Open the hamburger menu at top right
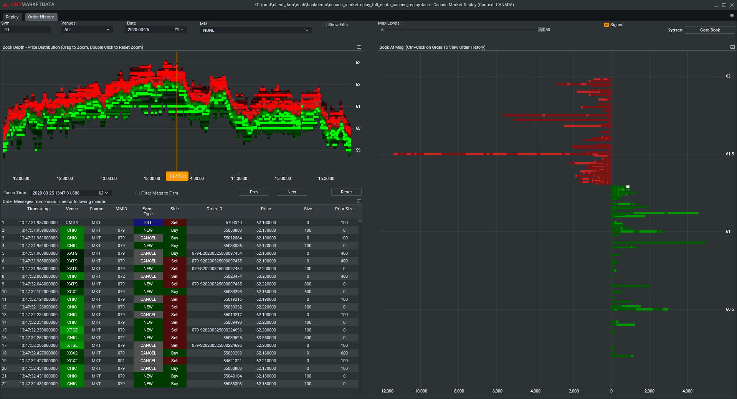Image resolution: width=737 pixels, height=399 pixels. pyautogui.click(x=733, y=15)
